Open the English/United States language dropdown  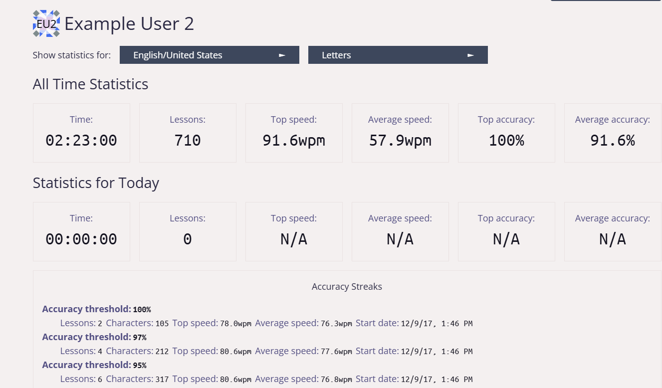click(210, 55)
